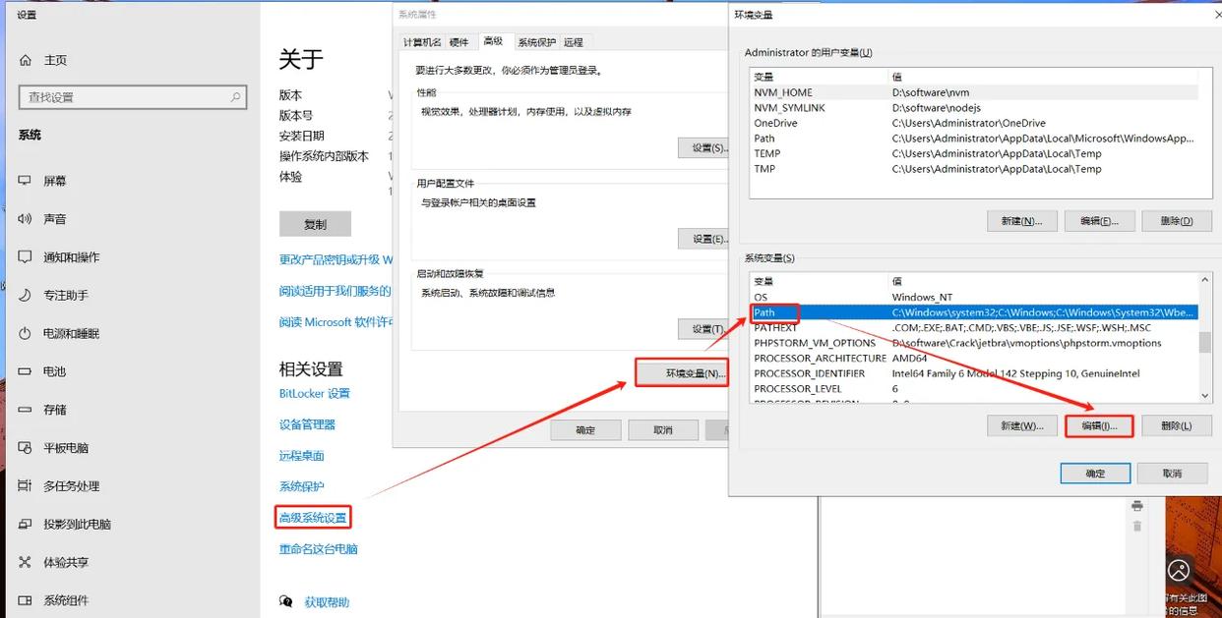Viewport: 1222px width, 618px height.
Task: Select 多任务处理 multitasking in sidebar
Action: [71, 486]
